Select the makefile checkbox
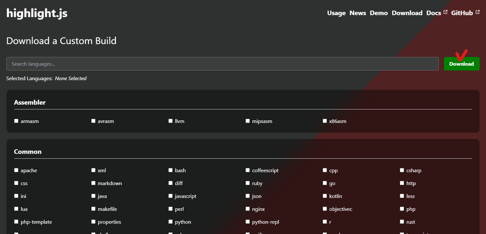 tap(93, 209)
